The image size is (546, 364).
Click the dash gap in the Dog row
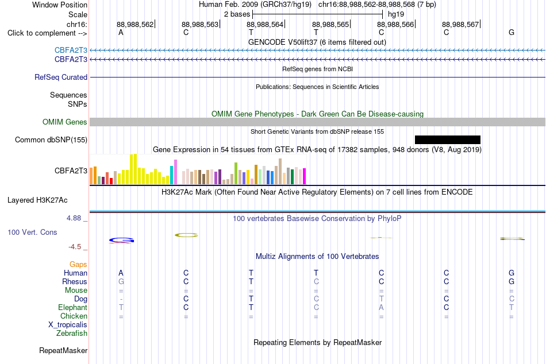(121, 299)
